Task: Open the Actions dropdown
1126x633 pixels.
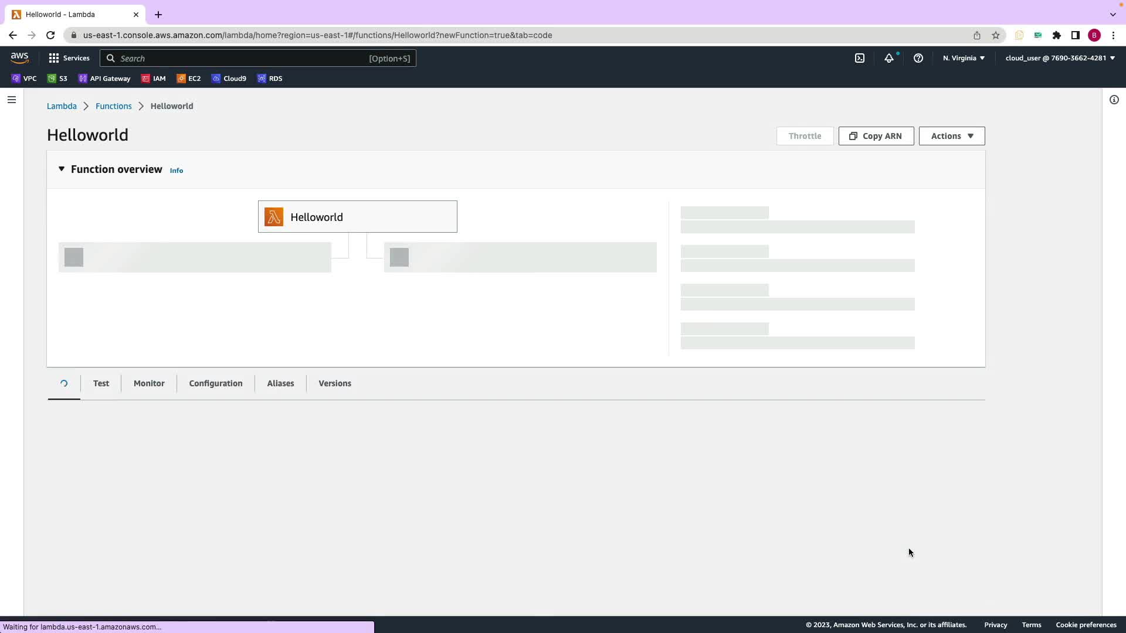Action: (951, 136)
